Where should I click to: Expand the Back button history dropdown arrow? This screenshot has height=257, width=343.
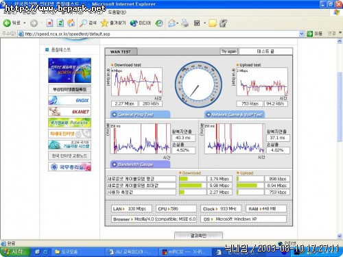coord(25,23)
